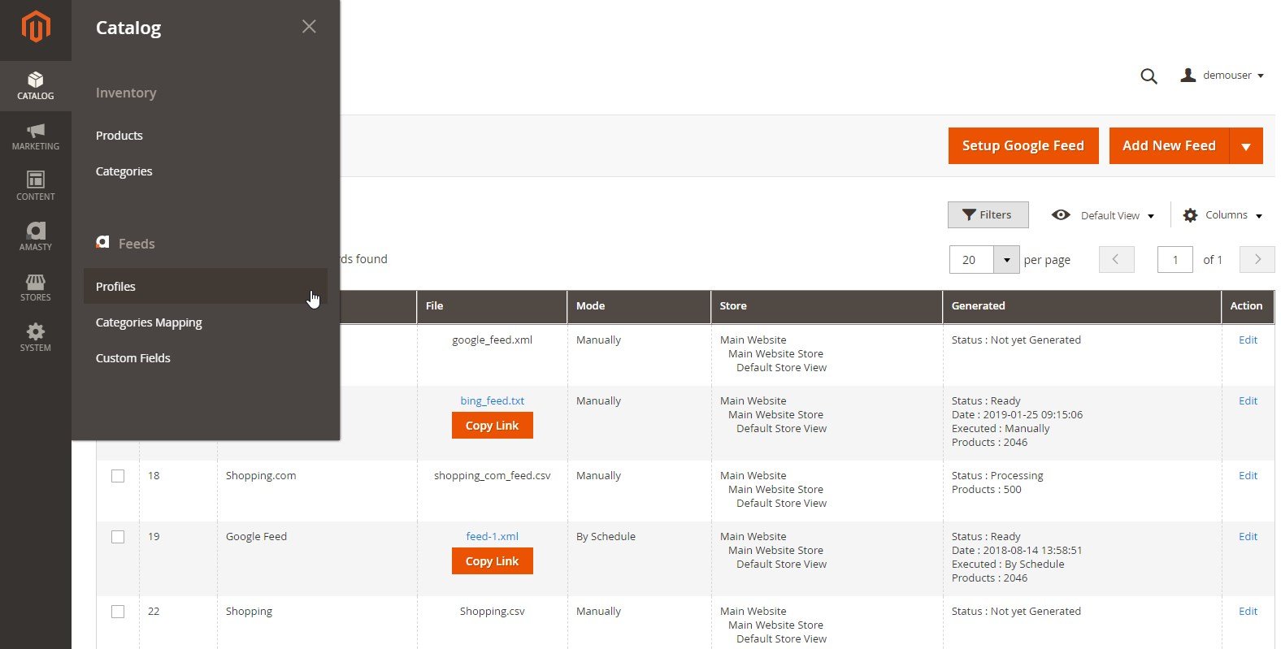The width and height of the screenshot is (1281, 649).
Task: Open the Columns dropdown
Action: tap(1223, 215)
